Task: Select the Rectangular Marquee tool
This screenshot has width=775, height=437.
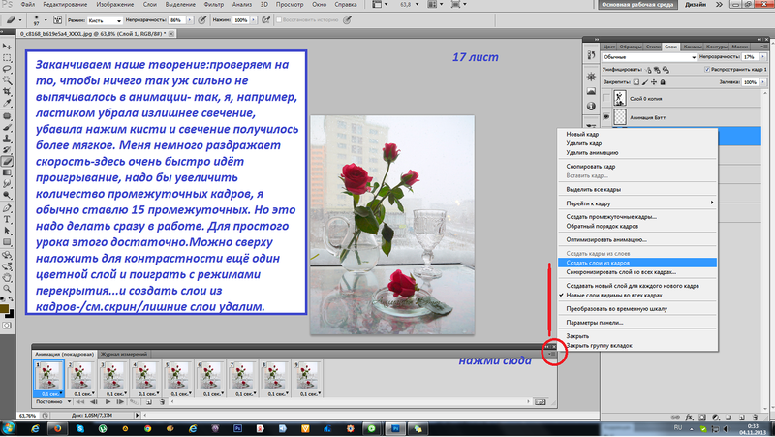Action: tap(7, 58)
